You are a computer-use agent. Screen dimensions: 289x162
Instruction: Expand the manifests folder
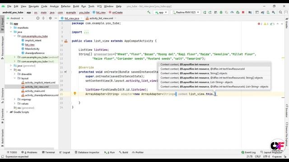(x=11, y=28)
